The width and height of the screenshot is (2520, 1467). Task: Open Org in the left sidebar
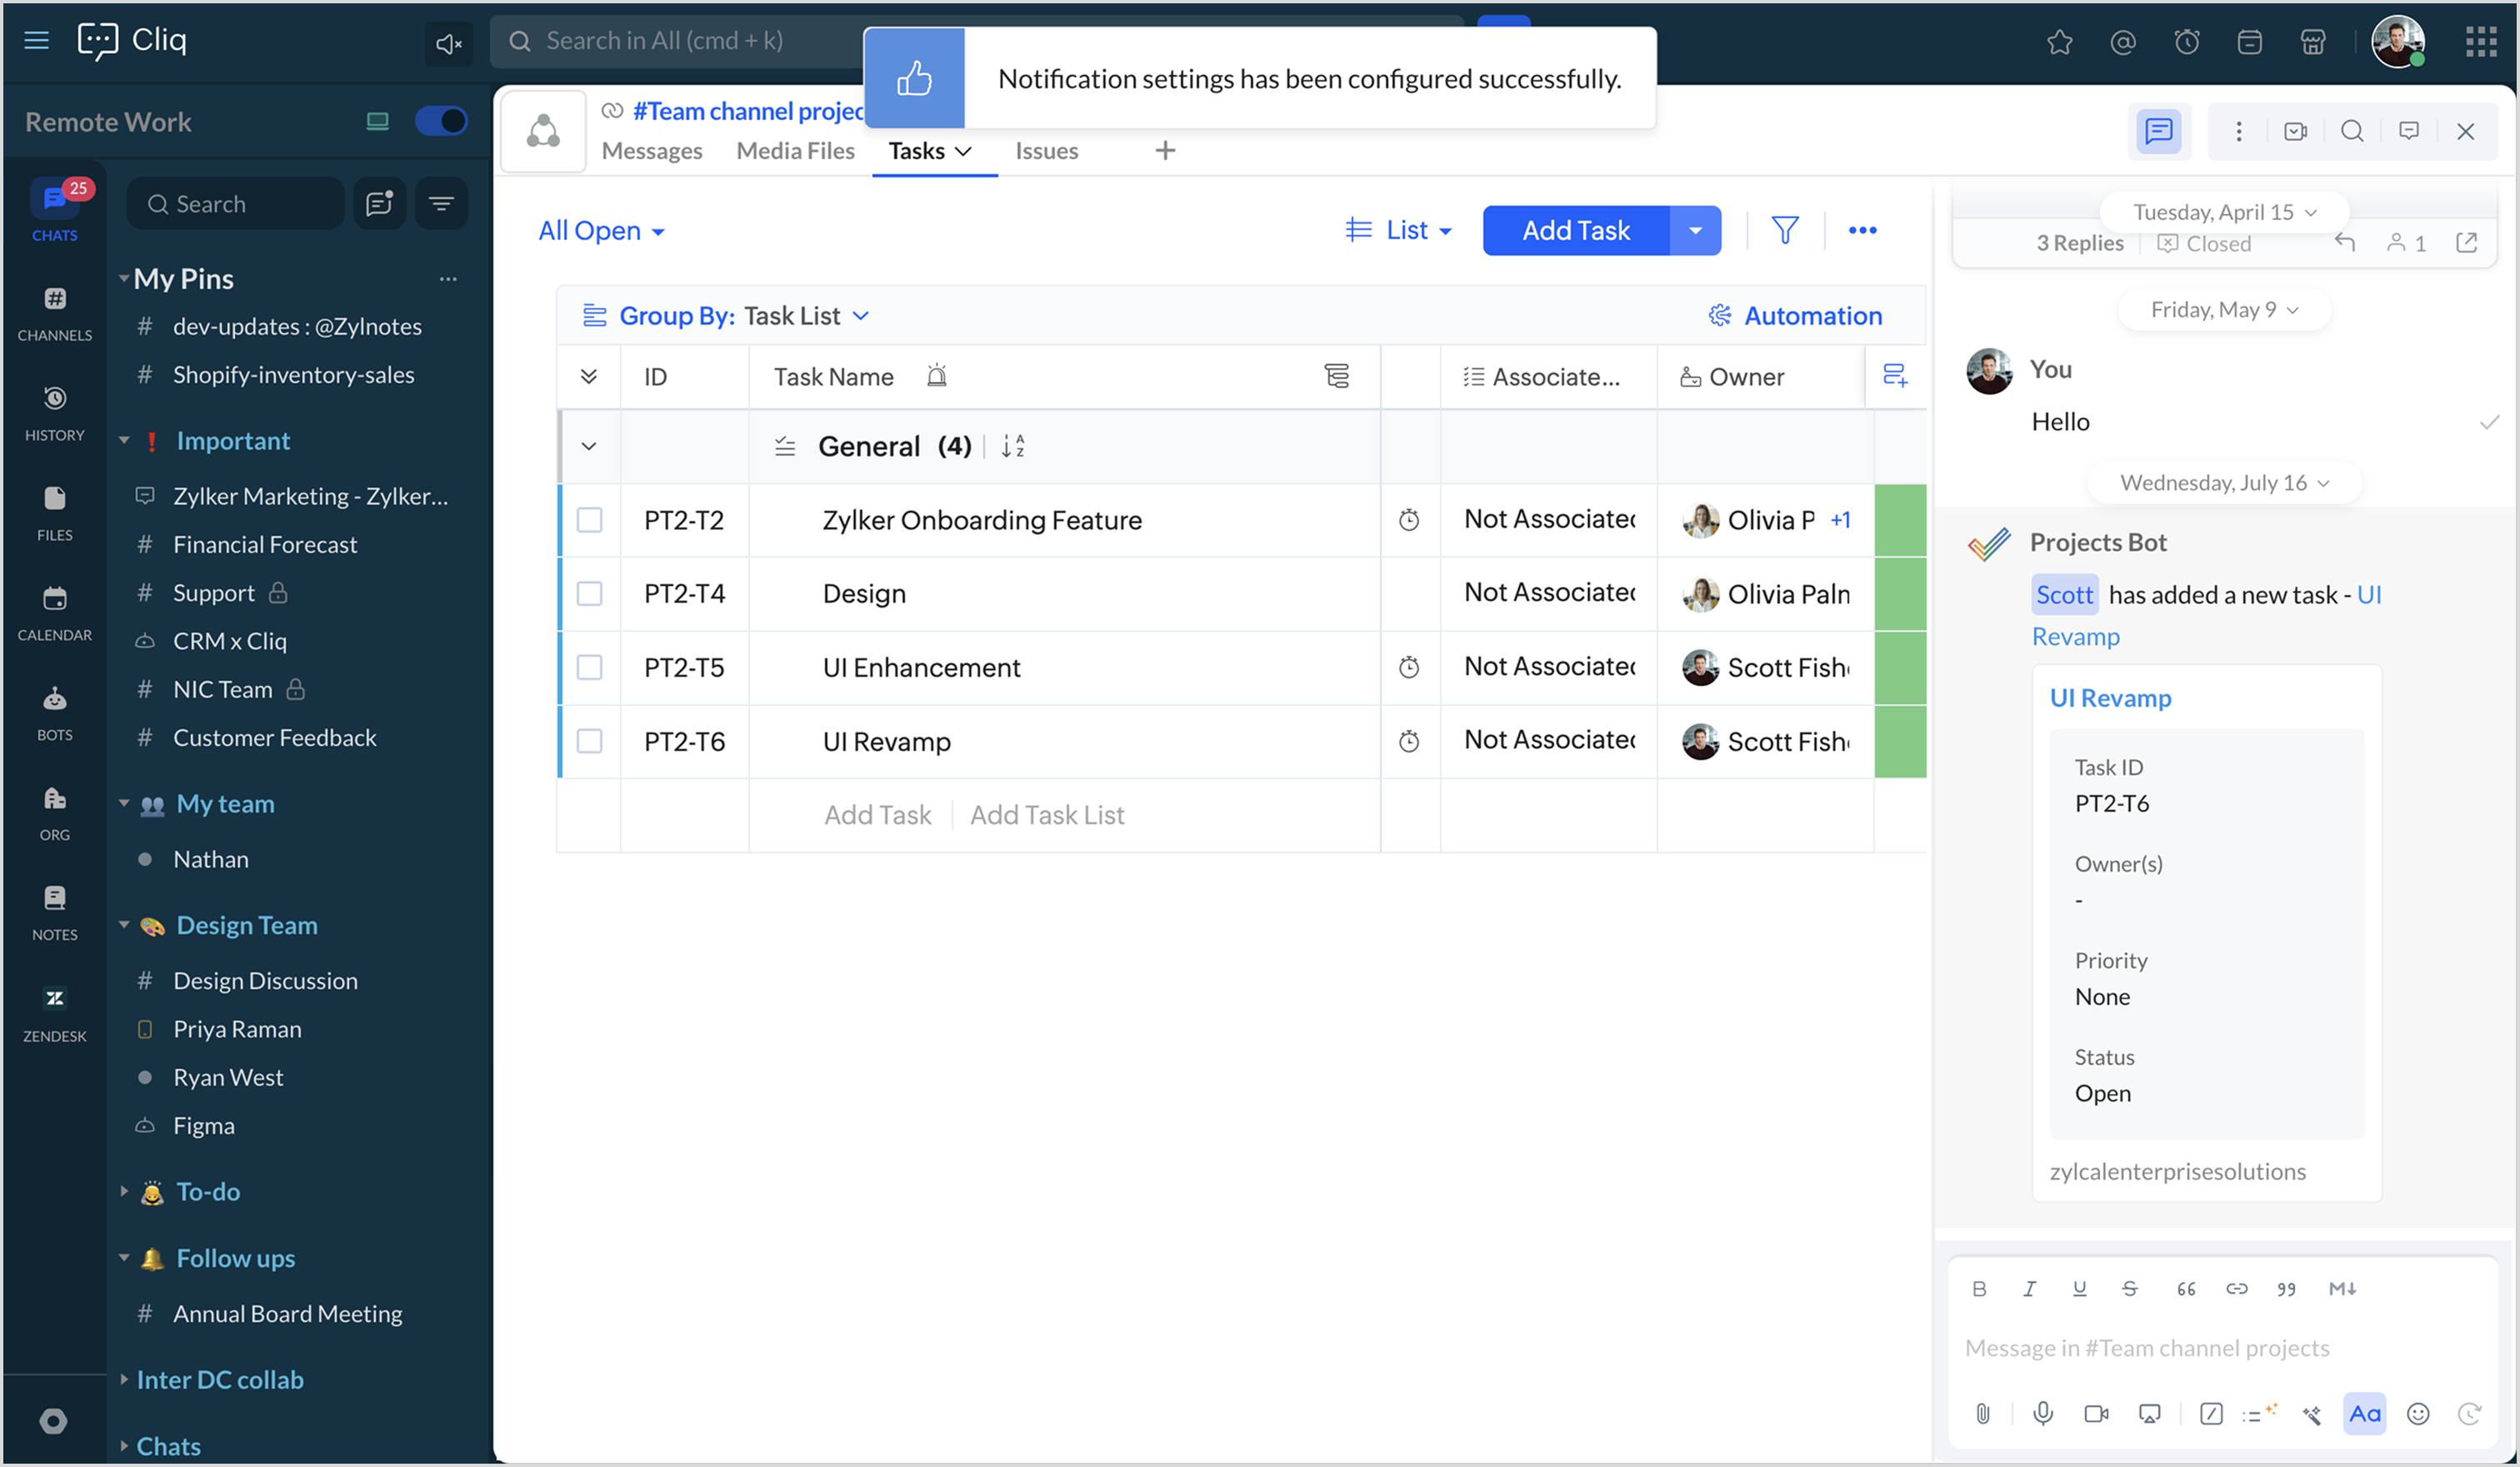click(x=55, y=813)
